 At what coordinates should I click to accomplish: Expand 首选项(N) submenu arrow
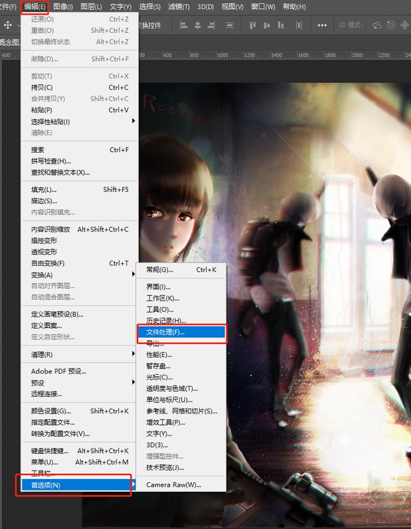tap(134, 485)
